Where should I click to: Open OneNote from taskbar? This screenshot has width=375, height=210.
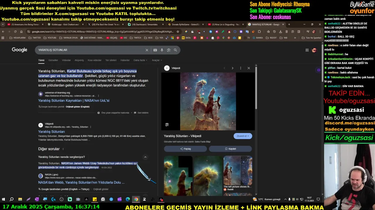(37, 199)
